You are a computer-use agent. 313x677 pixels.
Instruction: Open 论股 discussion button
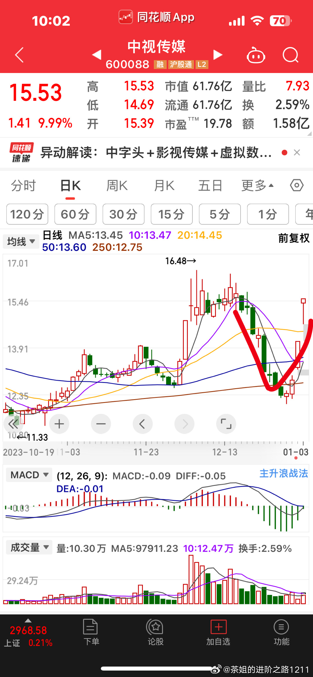155,632
